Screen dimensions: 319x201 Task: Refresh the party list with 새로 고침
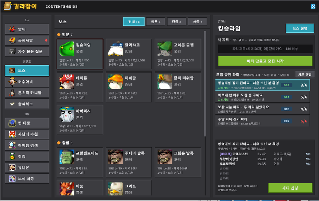point(305,75)
